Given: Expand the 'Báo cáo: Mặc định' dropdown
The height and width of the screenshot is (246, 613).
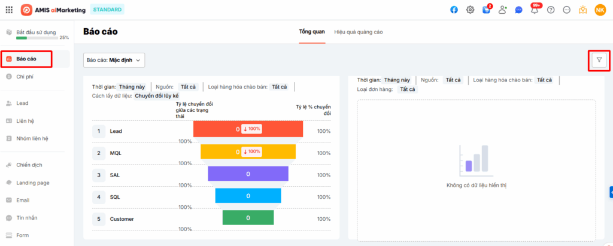Looking at the screenshot, I should [x=114, y=60].
